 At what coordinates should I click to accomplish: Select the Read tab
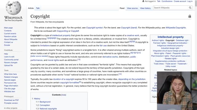tap(122, 8)
